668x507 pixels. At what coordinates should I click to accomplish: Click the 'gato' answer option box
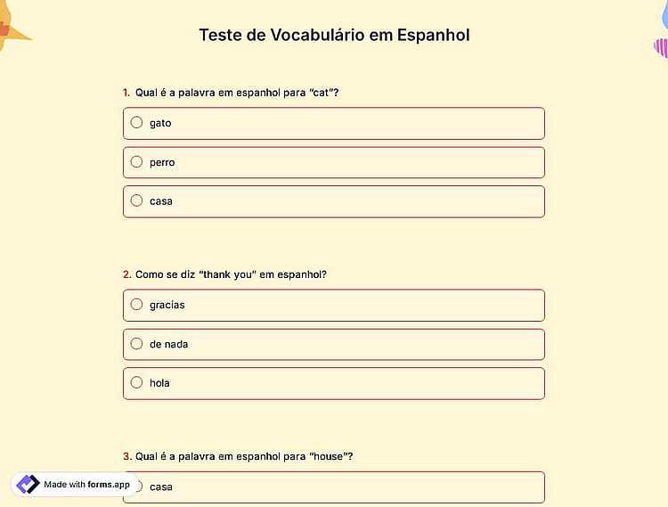pyautogui.click(x=334, y=124)
